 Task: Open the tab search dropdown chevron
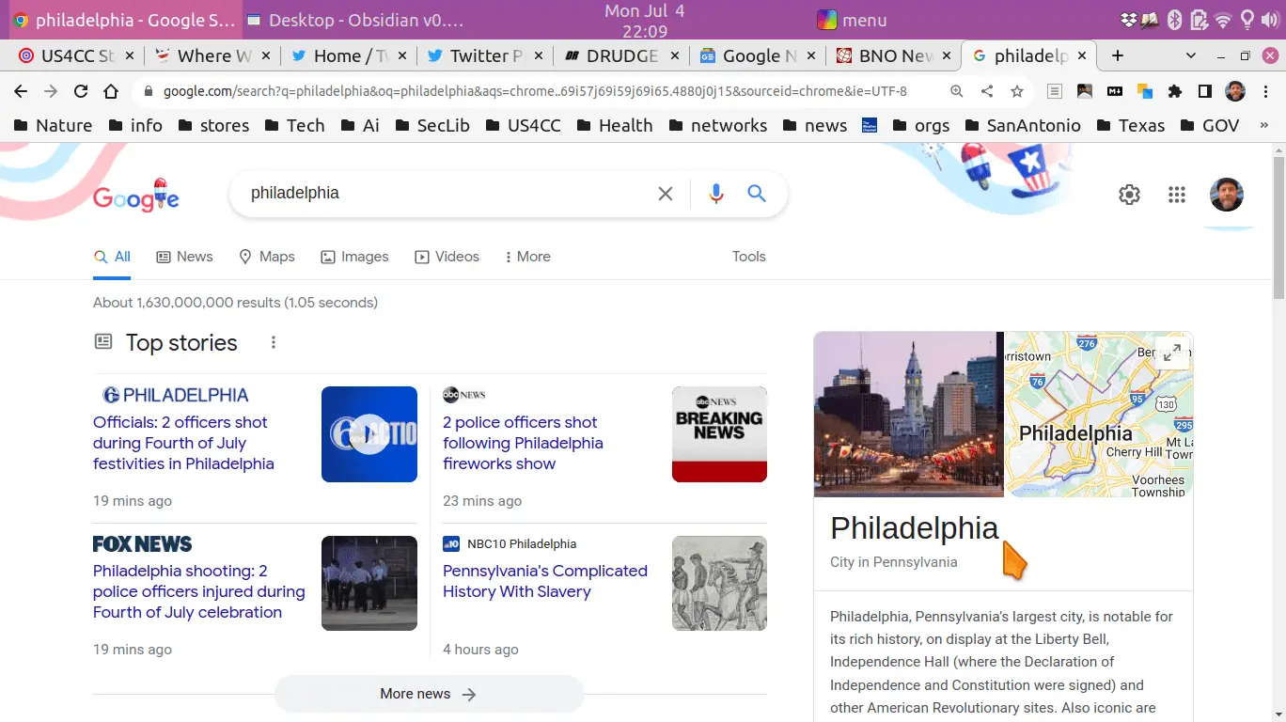pos(1192,55)
